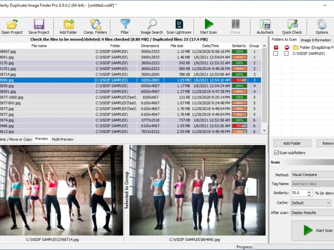Switch to the Folders to Scan tab

(x=284, y=40)
